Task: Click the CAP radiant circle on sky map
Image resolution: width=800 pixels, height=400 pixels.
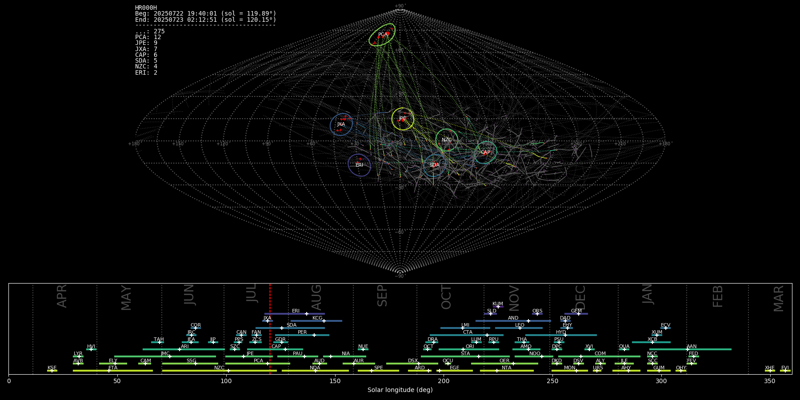Action: [485, 152]
